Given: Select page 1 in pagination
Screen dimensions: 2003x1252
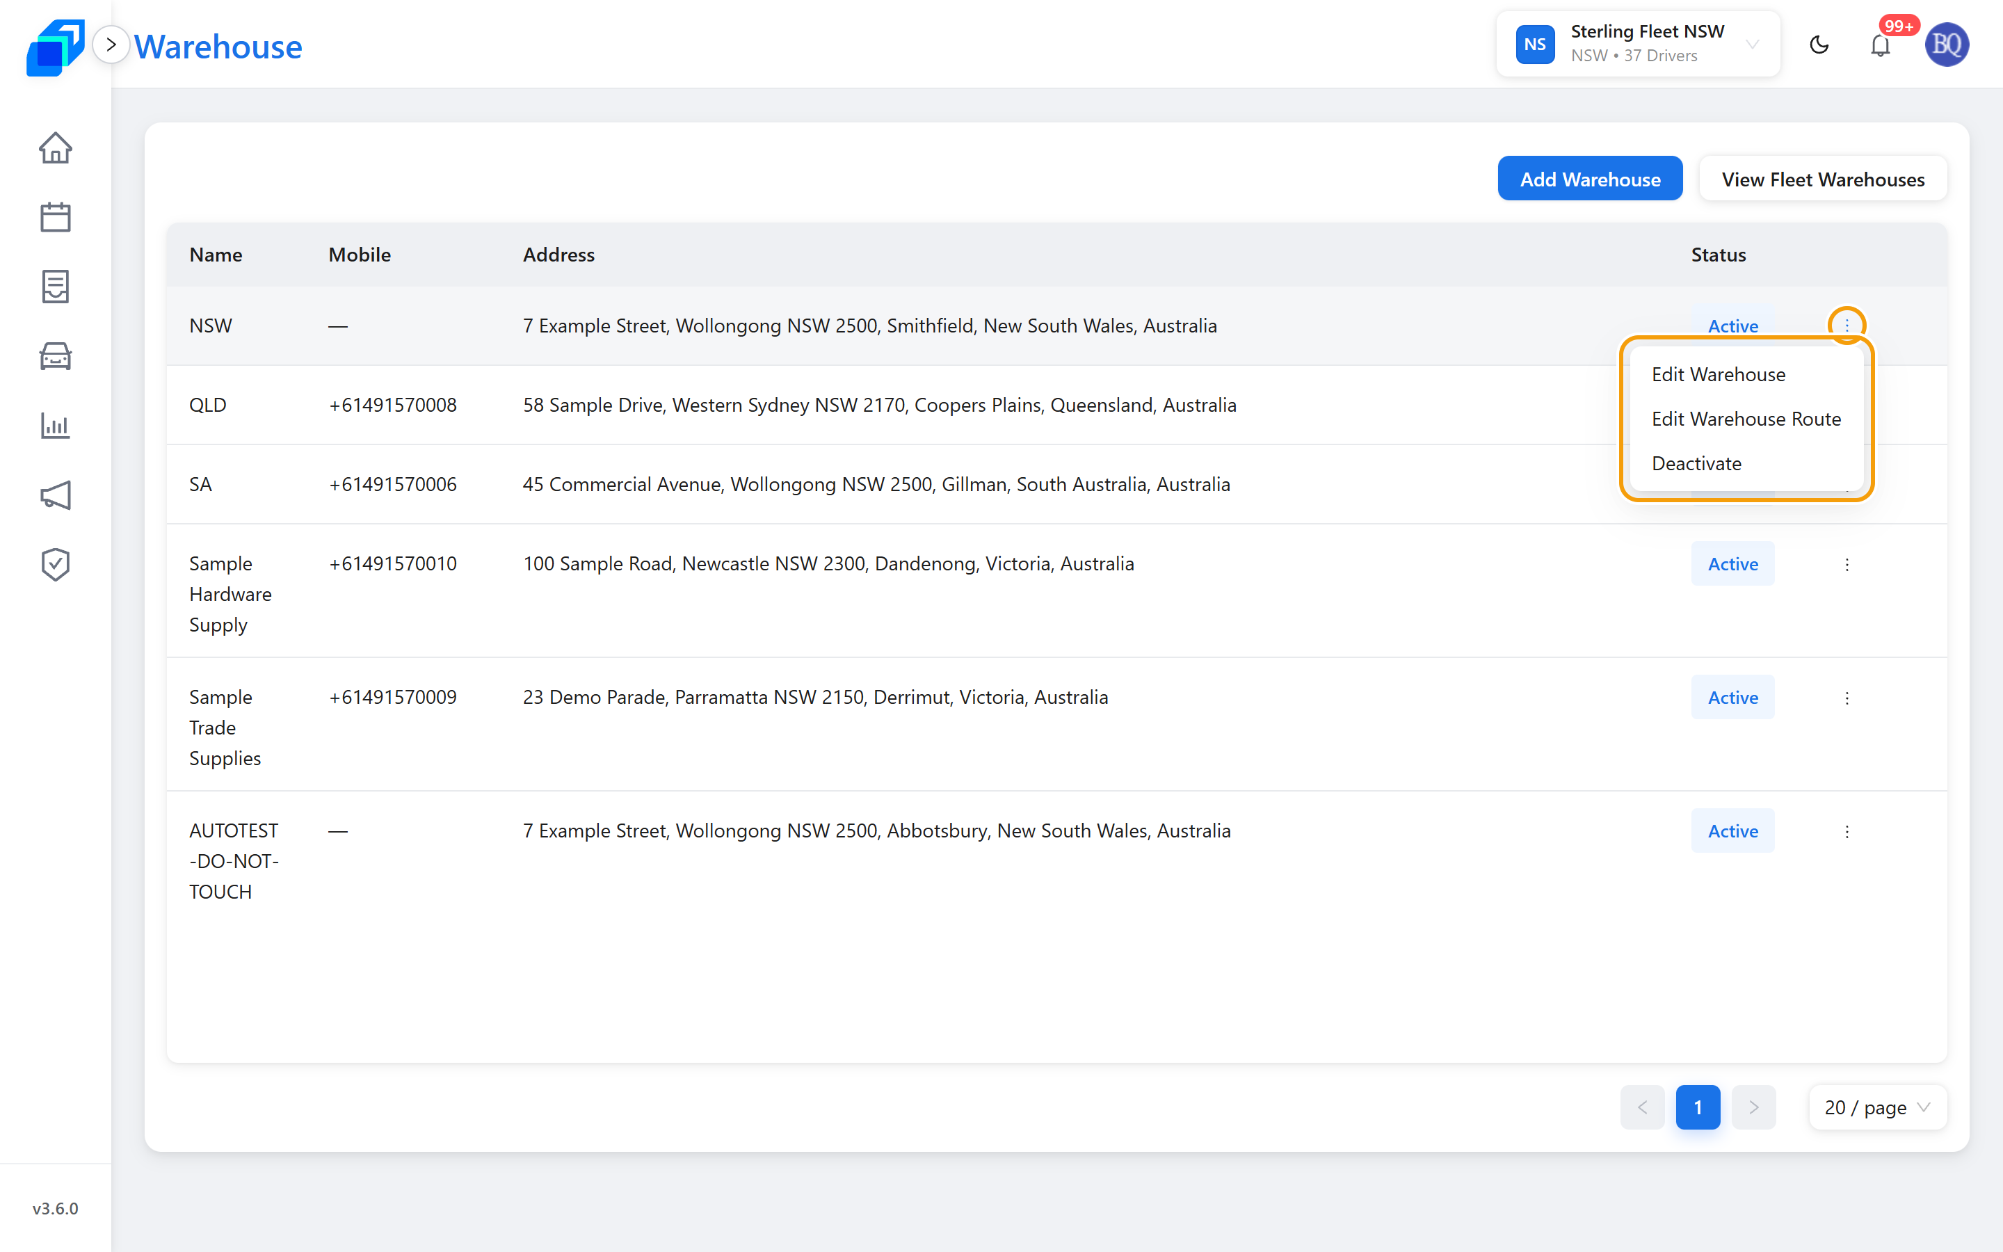Looking at the screenshot, I should [x=1698, y=1107].
